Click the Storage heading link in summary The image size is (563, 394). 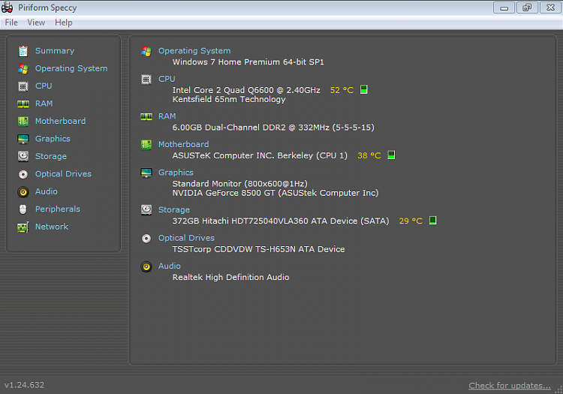[174, 210]
